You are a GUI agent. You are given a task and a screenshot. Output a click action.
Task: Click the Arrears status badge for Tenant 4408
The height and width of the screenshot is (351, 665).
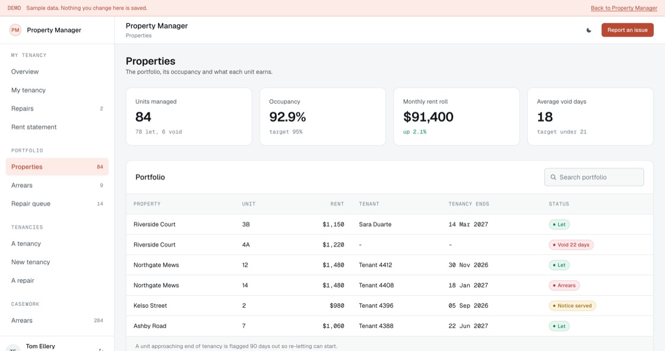click(x=564, y=286)
